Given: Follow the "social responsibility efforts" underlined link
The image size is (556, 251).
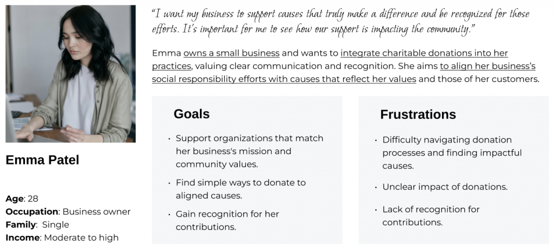Looking at the screenshot, I should click(283, 79).
